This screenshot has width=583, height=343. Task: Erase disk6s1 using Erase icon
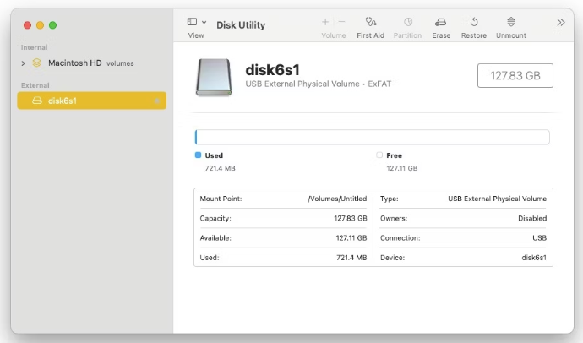(x=440, y=22)
